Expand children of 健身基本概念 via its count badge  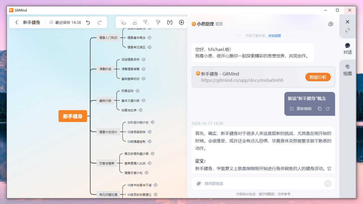(x=149, y=38)
